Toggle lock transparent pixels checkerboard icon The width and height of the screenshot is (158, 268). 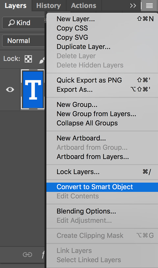[x=28, y=59]
